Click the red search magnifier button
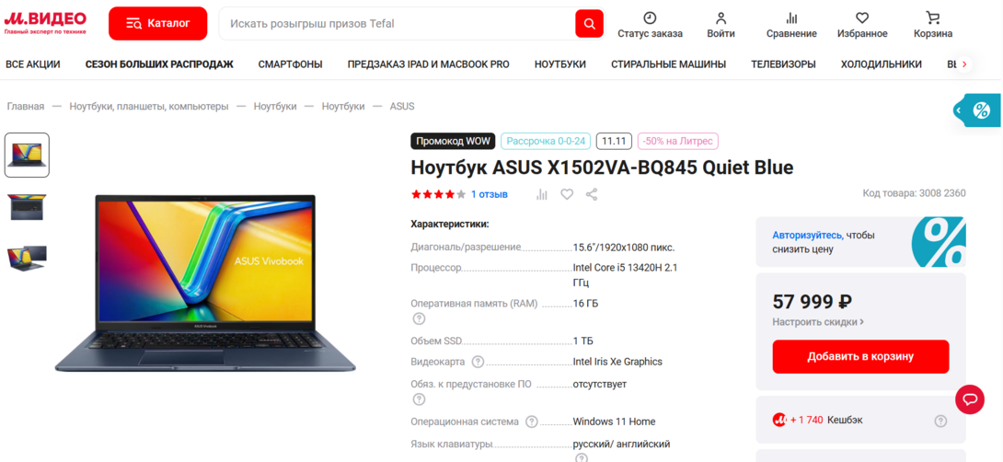This screenshot has width=1003, height=462. point(589,24)
